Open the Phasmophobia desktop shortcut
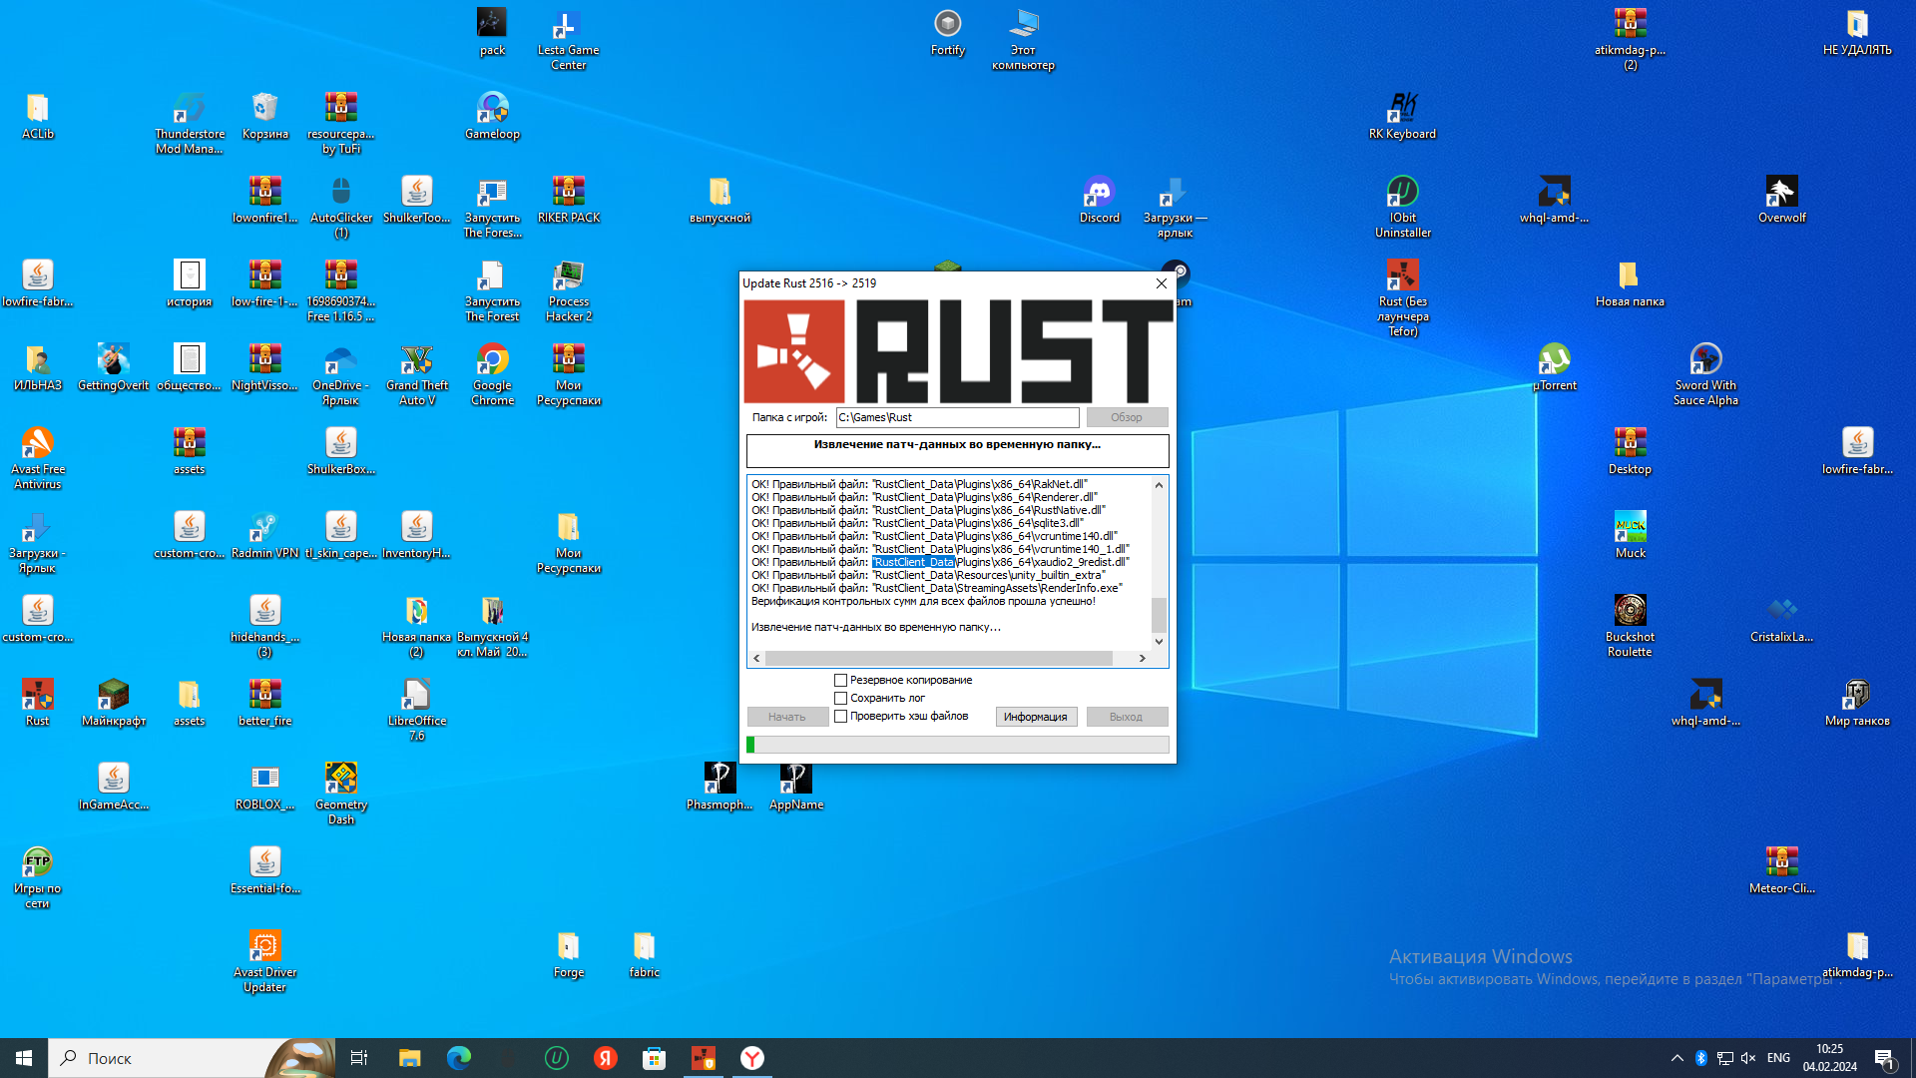Image resolution: width=1916 pixels, height=1078 pixels. (719, 787)
